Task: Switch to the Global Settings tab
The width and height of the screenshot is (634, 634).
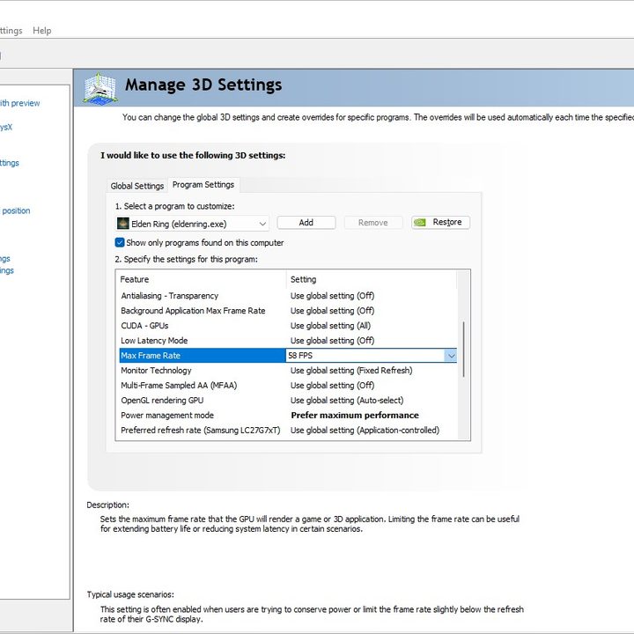Action: pos(137,186)
